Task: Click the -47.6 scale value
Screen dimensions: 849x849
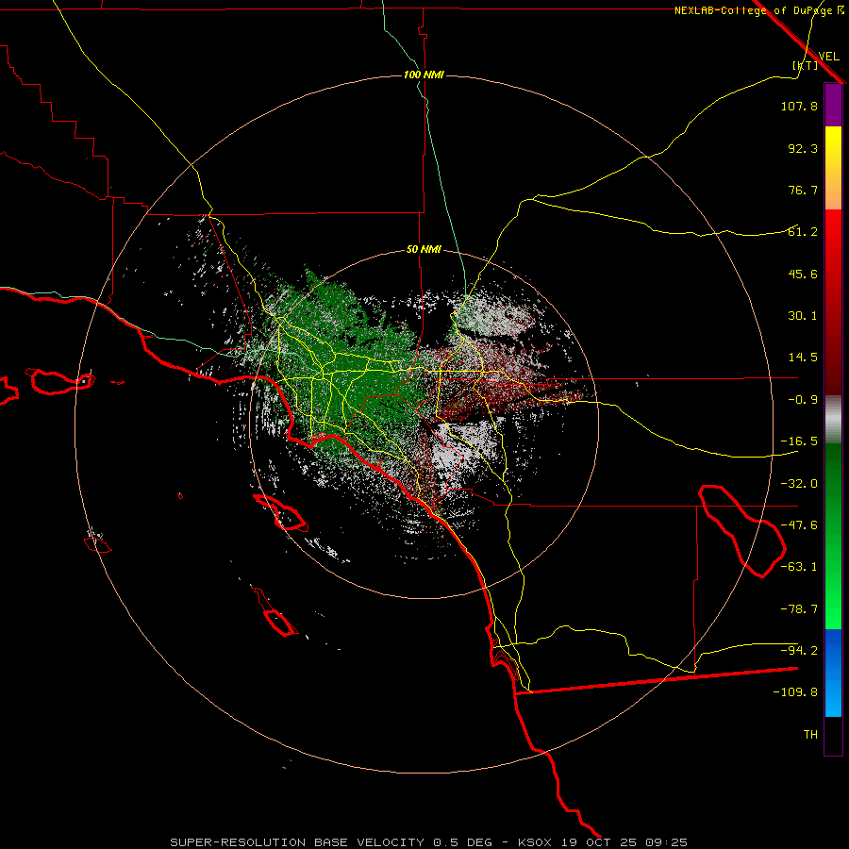Action: [x=799, y=525]
